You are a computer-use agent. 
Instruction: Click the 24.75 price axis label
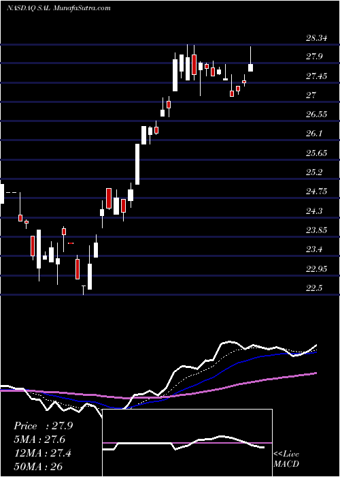(x=318, y=191)
